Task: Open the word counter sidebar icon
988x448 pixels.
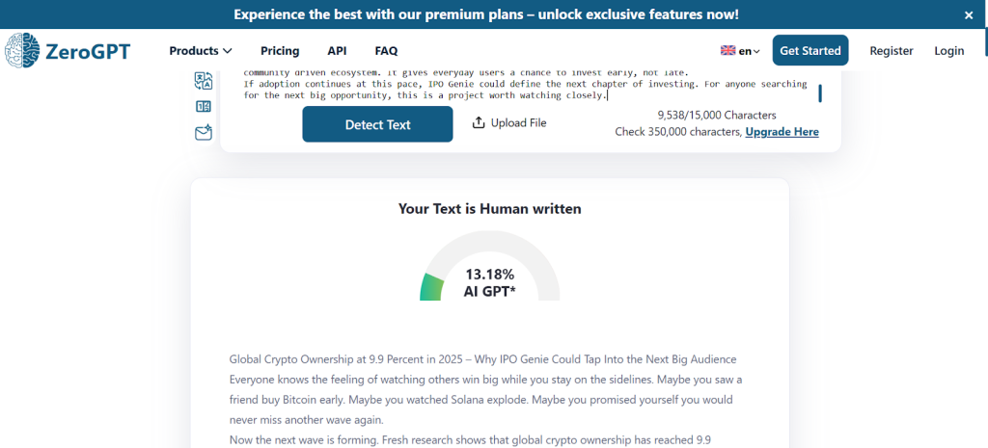Action: (x=203, y=107)
